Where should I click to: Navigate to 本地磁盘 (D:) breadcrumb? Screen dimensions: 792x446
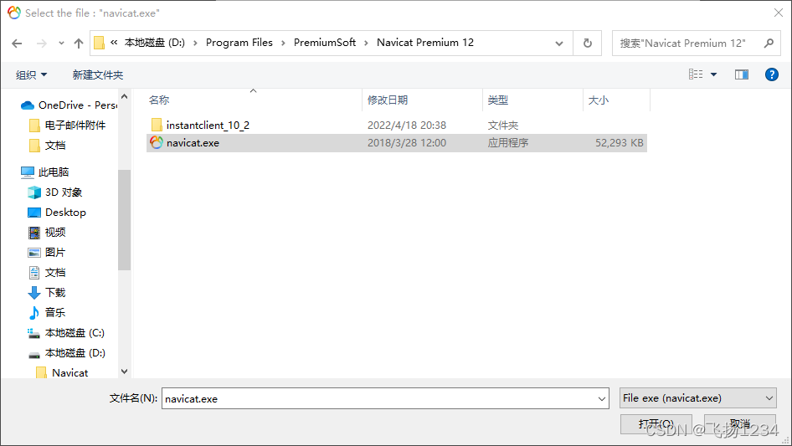[x=155, y=43]
